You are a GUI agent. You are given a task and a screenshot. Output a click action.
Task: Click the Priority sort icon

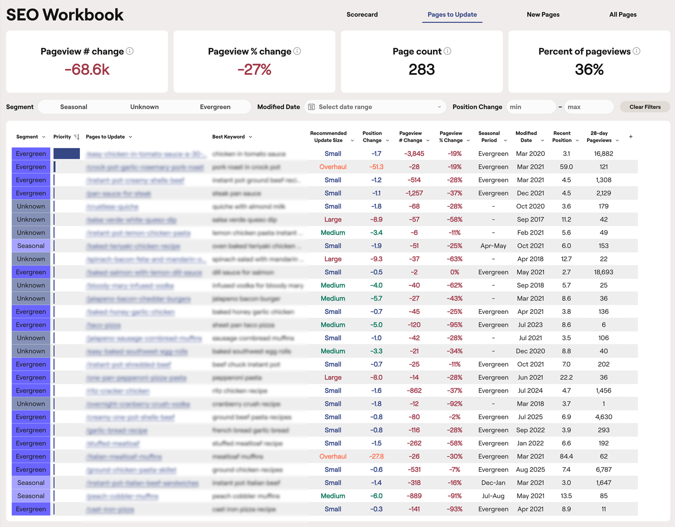point(76,137)
